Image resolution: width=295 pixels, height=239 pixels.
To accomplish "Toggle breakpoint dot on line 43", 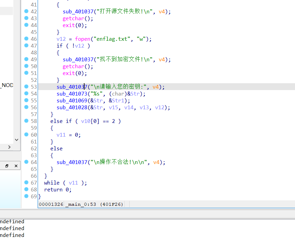I will point(26,18).
